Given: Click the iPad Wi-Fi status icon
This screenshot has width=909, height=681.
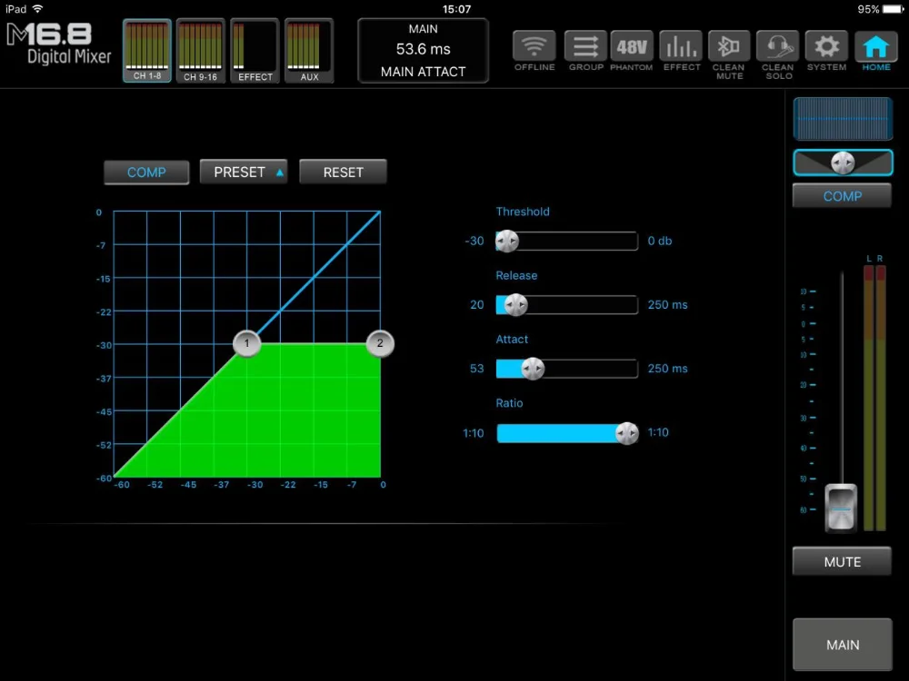Looking at the screenshot, I should 38,9.
